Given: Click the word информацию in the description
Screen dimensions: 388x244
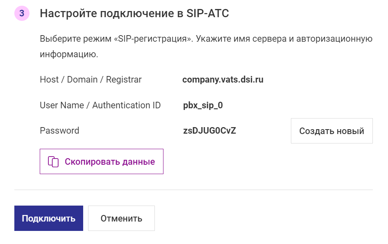Looking at the screenshot, I should click(69, 54).
